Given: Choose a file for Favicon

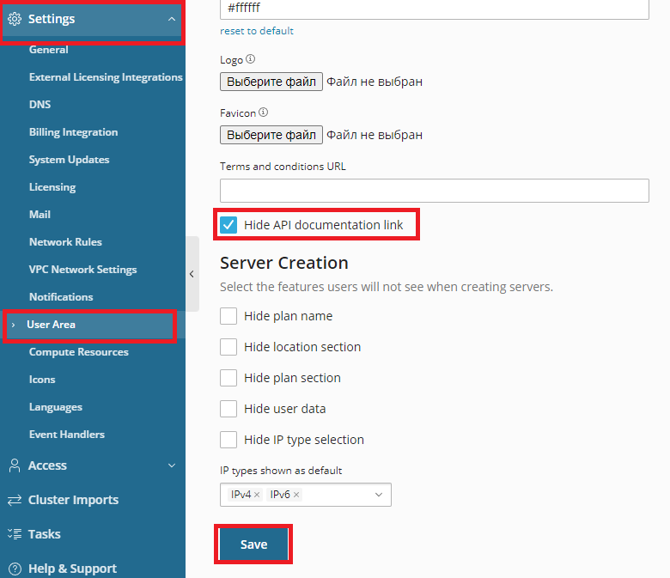Looking at the screenshot, I should pos(271,135).
